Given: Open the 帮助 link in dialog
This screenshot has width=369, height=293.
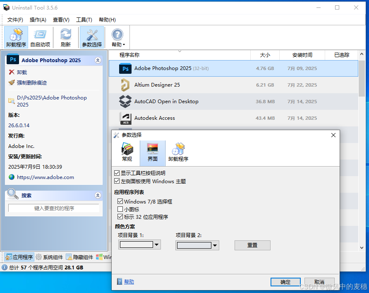Looking at the screenshot, I should click(129, 282).
